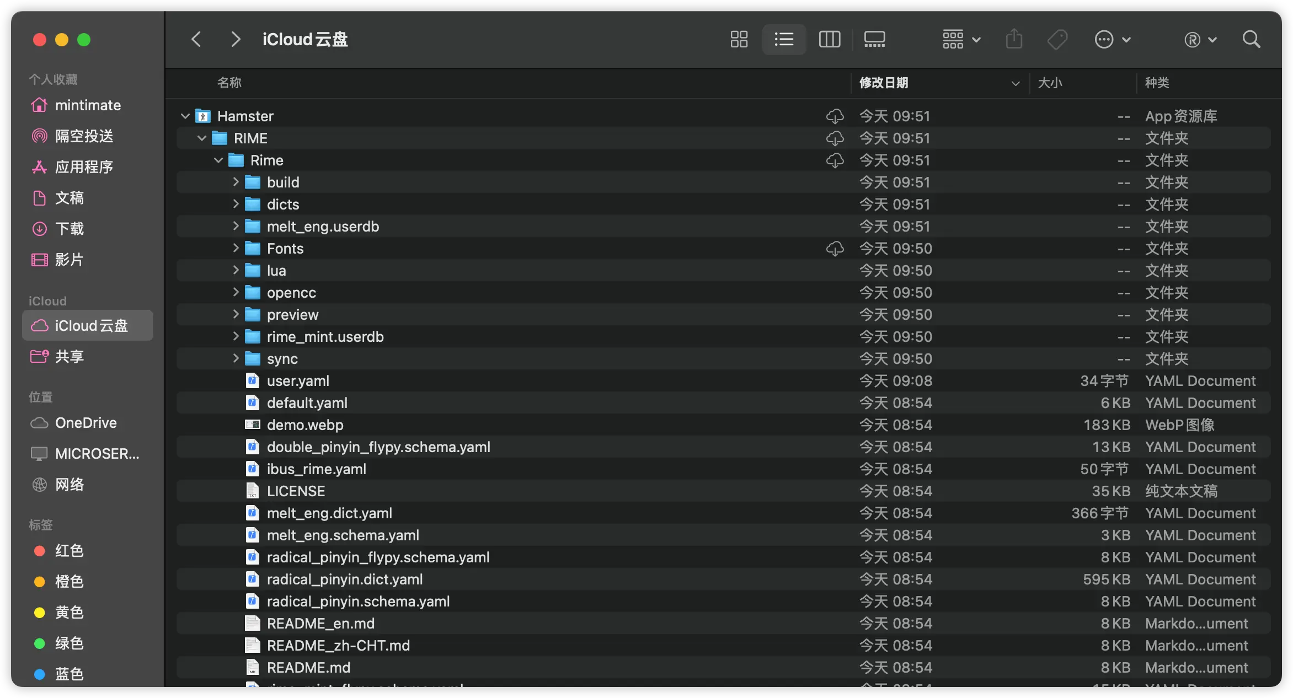Switch to list view

click(x=784, y=39)
